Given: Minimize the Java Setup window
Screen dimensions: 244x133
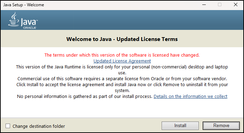Looking at the screenshot, I should pyautogui.click(x=204, y=5).
